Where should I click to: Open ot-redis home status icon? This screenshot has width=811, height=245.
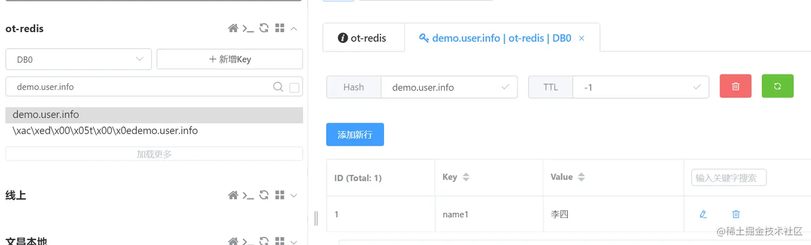pos(233,28)
